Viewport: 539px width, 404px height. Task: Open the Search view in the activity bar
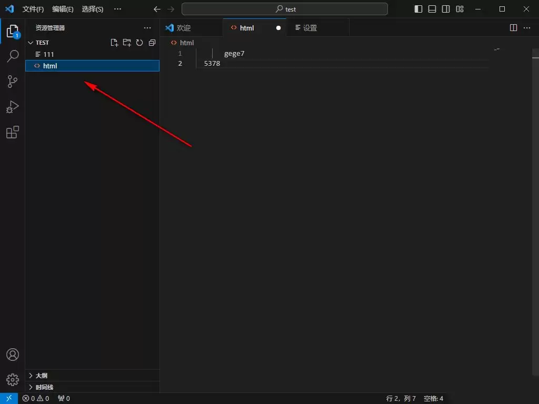[x=12, y=56]
